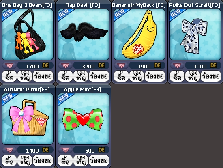The image size is (223, 168).
Task: Buy the Polka Dot Scraft item
Action: click(x=177, y=76)
